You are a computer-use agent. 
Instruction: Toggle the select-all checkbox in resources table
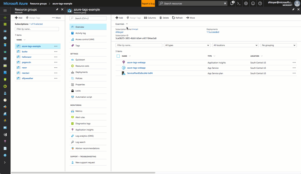(x=118, y=56)
